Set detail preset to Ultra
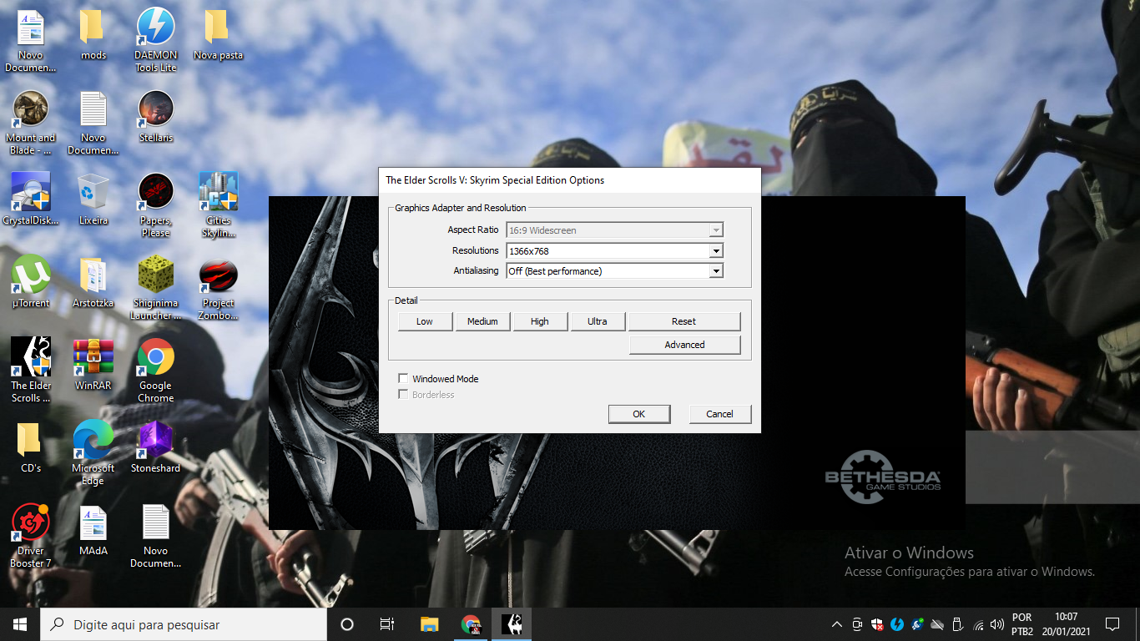Image resolution: width=1140 pixels, height=641 pixels. (598, 321)
